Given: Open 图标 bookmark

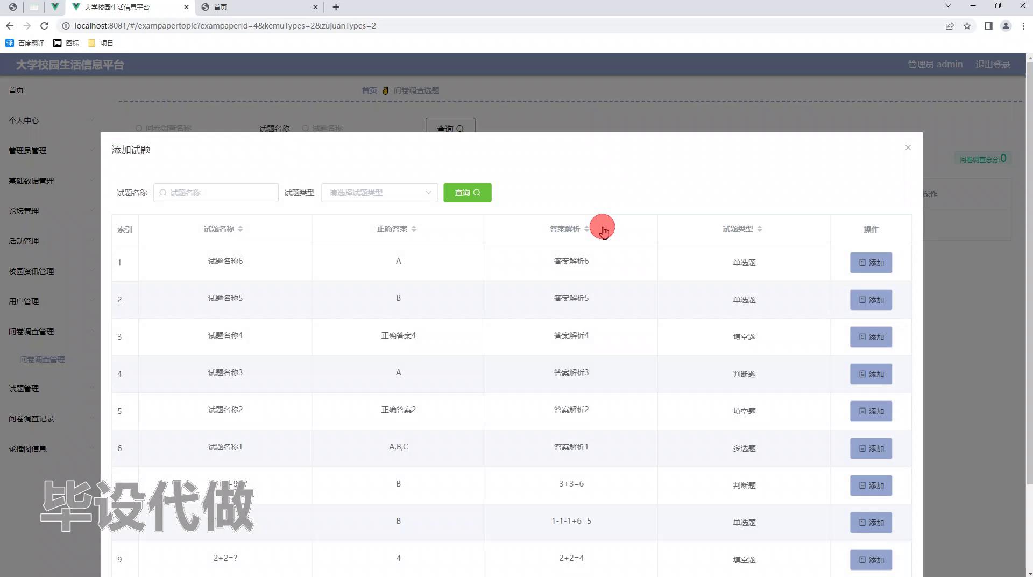Looking at the screenshot, I should pos(66,43).
